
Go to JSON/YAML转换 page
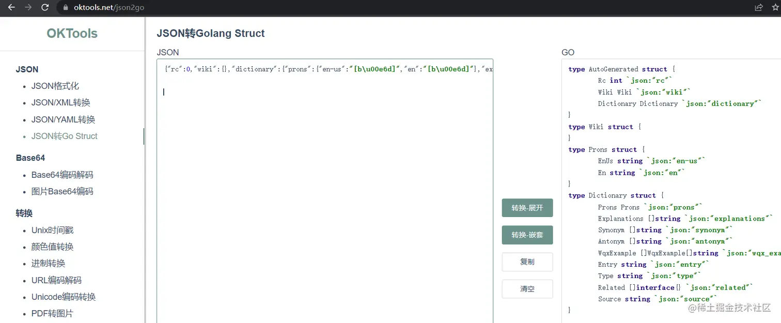pos(63,119)
